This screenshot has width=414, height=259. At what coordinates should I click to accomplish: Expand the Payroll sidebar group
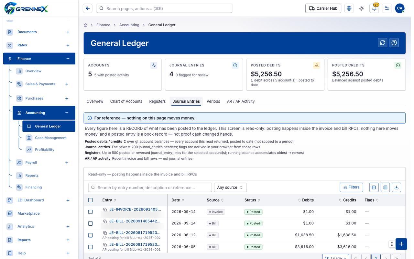tap(67, 163)
